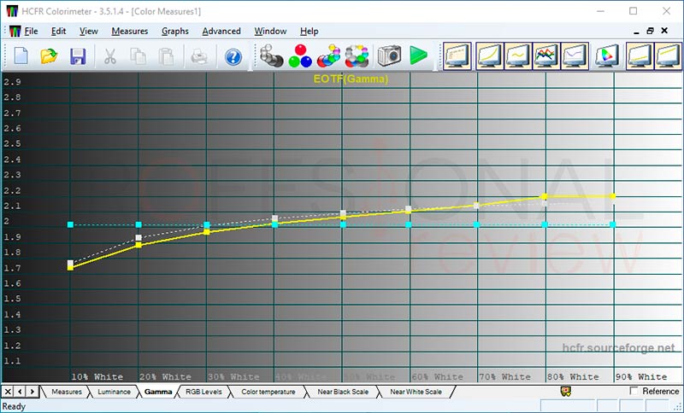Show the gamma graph monitor with wavy yellow line

518,56
